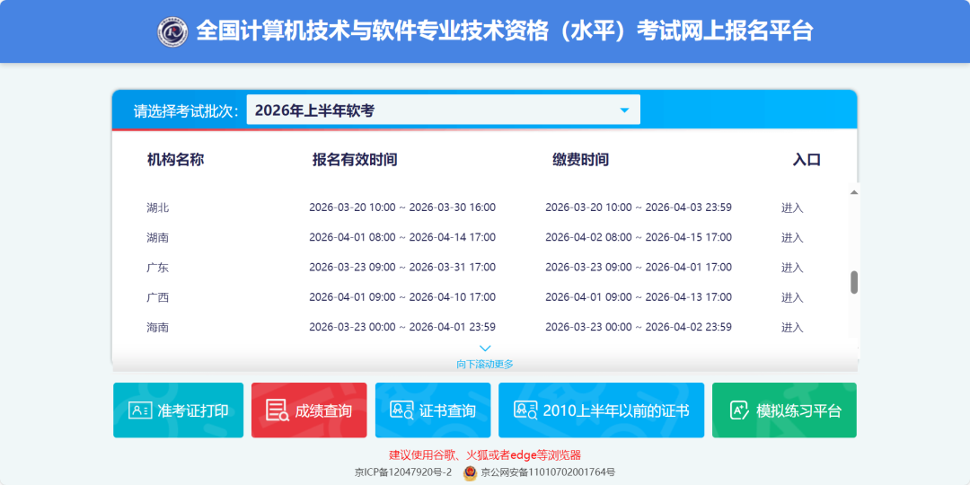Click the 湖北 organization name

tap(158, 207)
